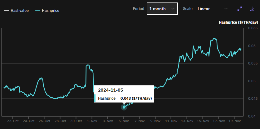
Task: Click the Scale label text
Action: 188,9
